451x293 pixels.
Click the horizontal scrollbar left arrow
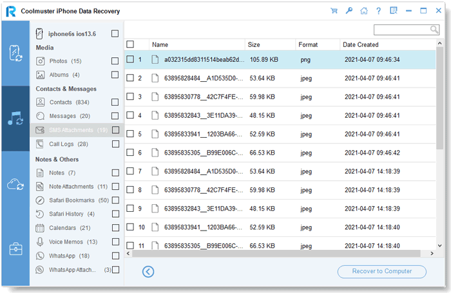[128, 253]
